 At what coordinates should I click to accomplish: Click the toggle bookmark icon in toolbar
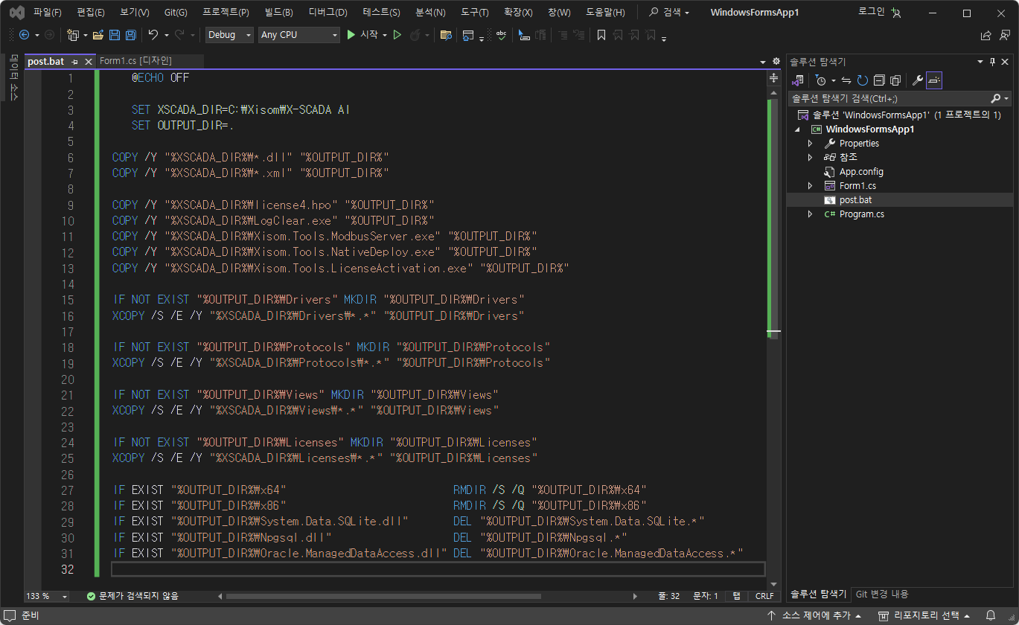click(x=601, y=35)
